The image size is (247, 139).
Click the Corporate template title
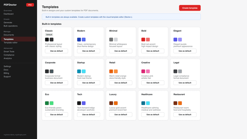click(50, 63)
